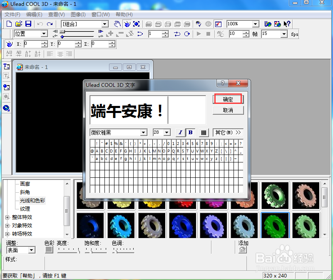Open the 窗口(W) menu
This screenshot has width=333, height=280.
pos(101,15)
